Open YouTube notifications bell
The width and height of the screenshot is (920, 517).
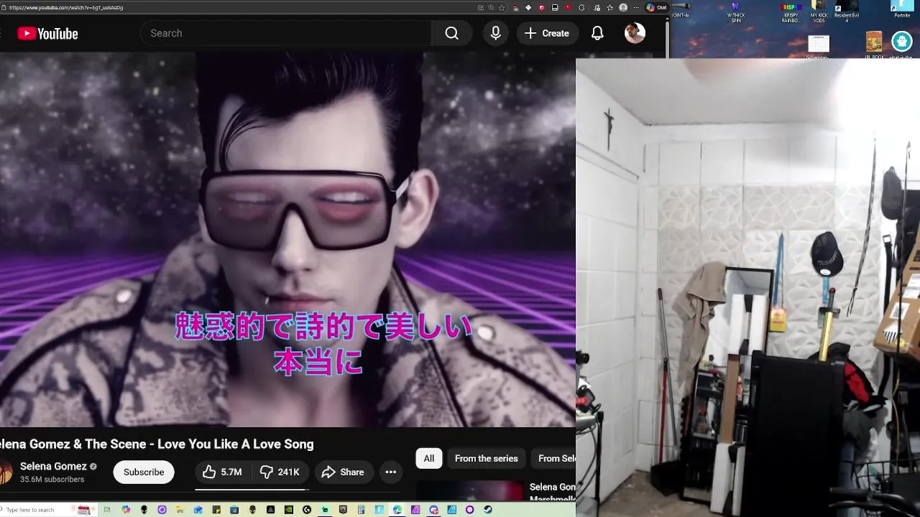(597, 33)
